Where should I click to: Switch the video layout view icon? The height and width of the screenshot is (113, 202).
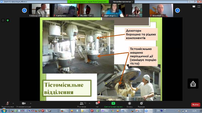point(194,7)
